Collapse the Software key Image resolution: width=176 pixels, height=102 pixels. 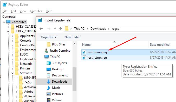tap(12, 73)
